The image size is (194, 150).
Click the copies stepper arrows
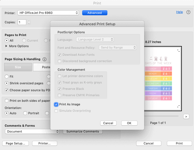pos(29,22)
